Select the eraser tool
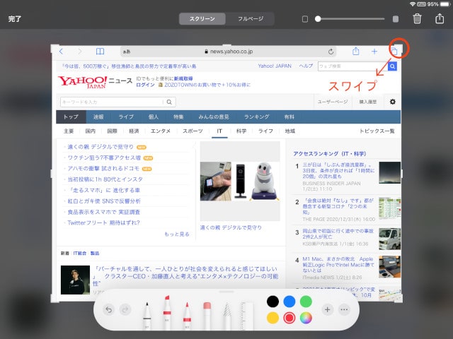 tap(207, 315)
